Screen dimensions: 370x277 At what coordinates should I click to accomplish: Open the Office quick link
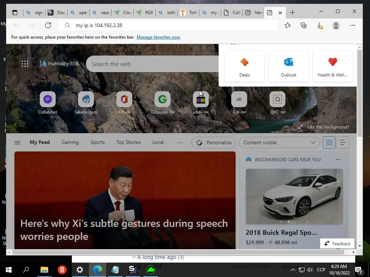[x=124, y=103]
